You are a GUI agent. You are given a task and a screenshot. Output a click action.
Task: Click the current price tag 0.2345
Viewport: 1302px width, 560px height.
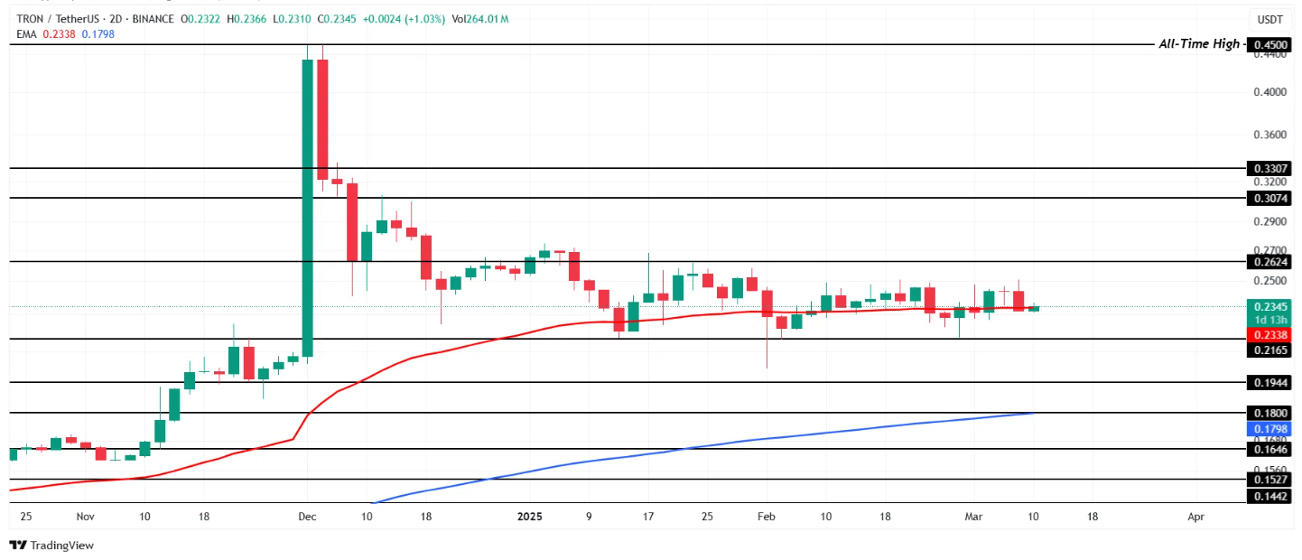1269,307
